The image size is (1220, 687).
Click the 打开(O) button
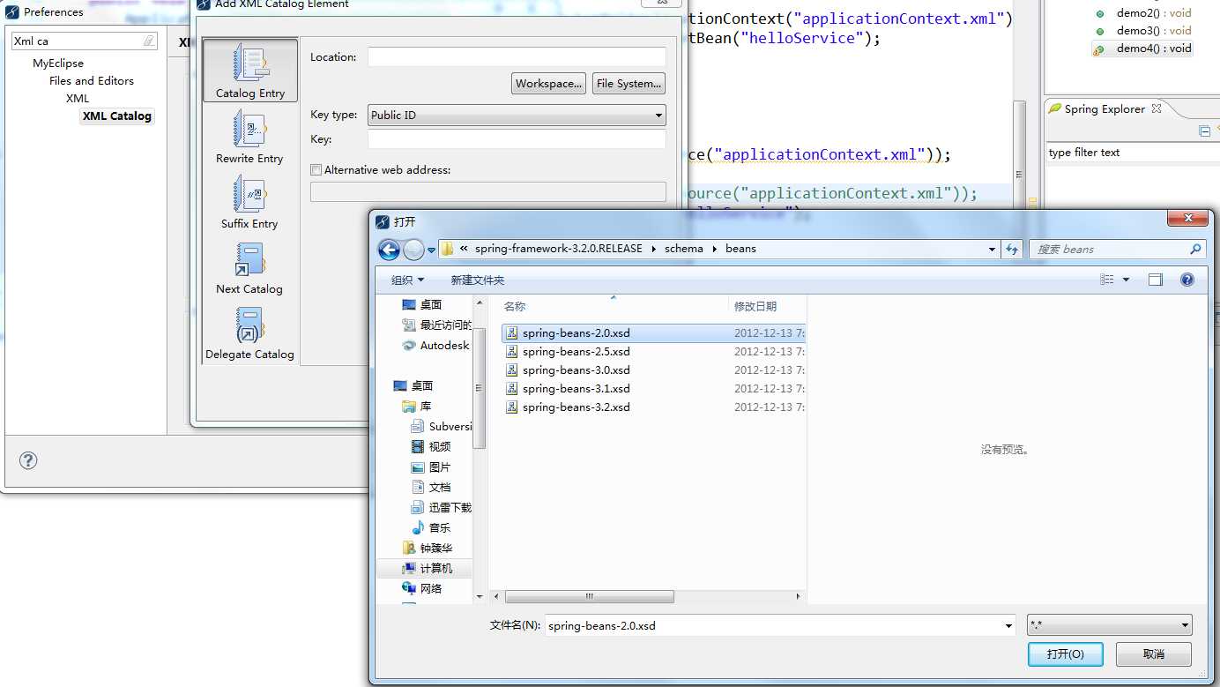coord(1065,654)
